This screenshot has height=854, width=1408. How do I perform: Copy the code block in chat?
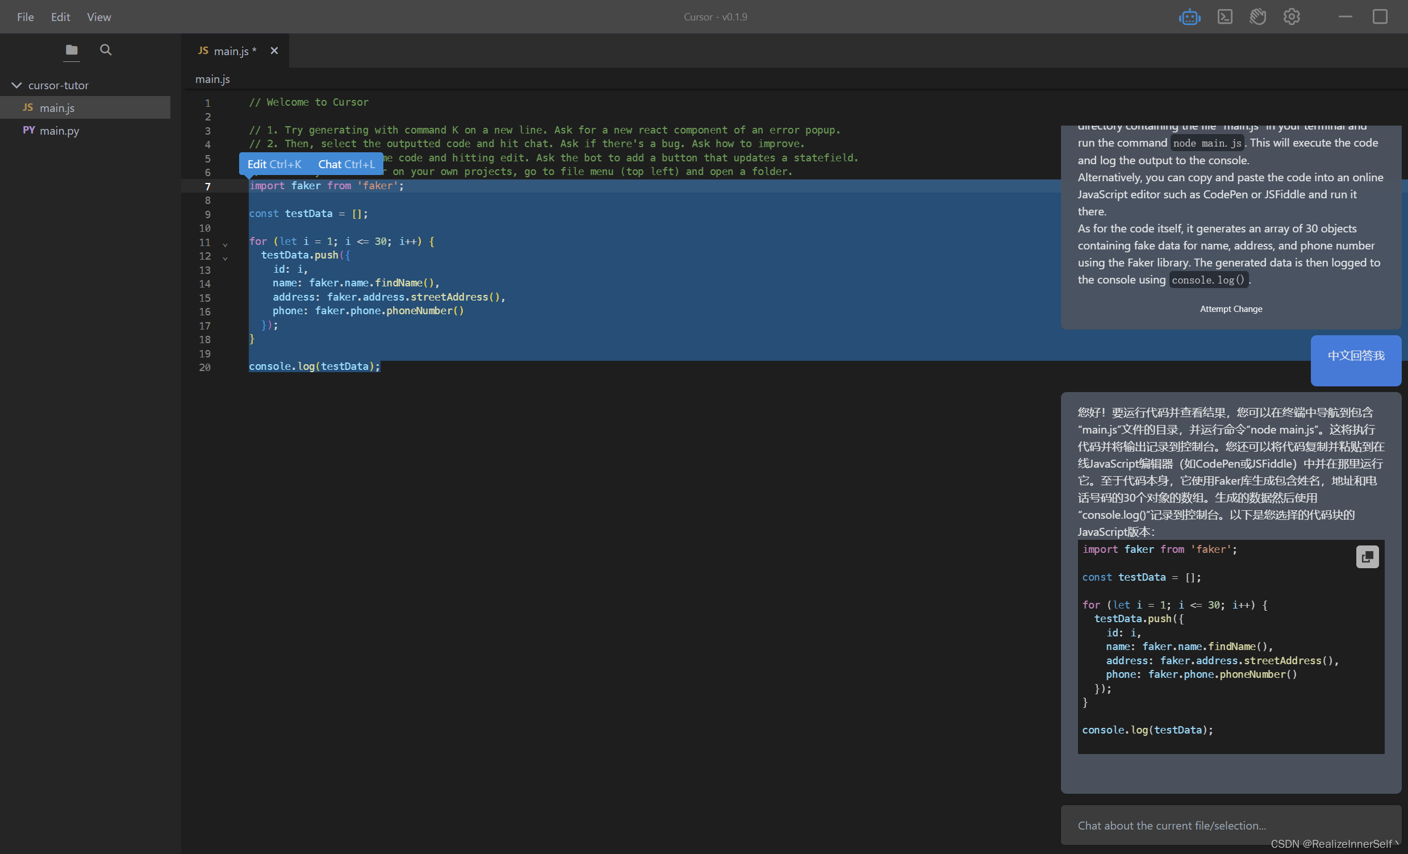pyautogui.click(x=1367, y=557)
